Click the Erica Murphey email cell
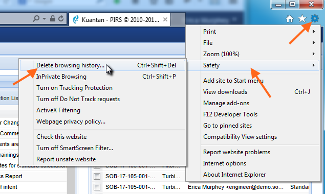 click(x=235, y=187)
